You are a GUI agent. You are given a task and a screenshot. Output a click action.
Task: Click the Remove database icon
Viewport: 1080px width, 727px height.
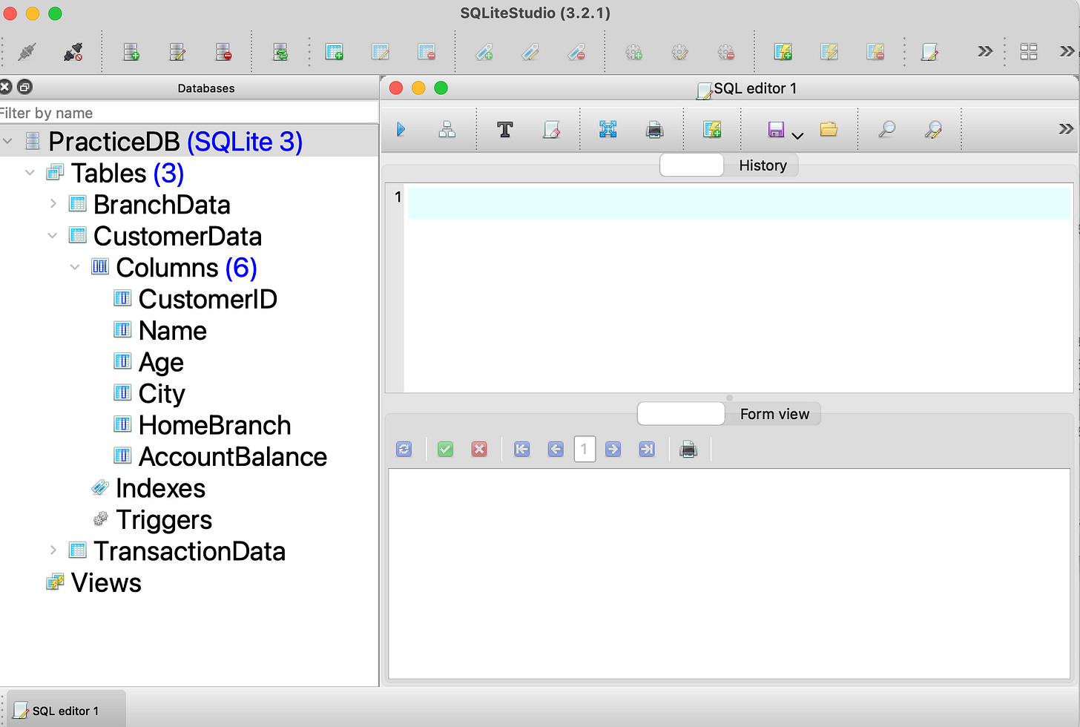223,52
